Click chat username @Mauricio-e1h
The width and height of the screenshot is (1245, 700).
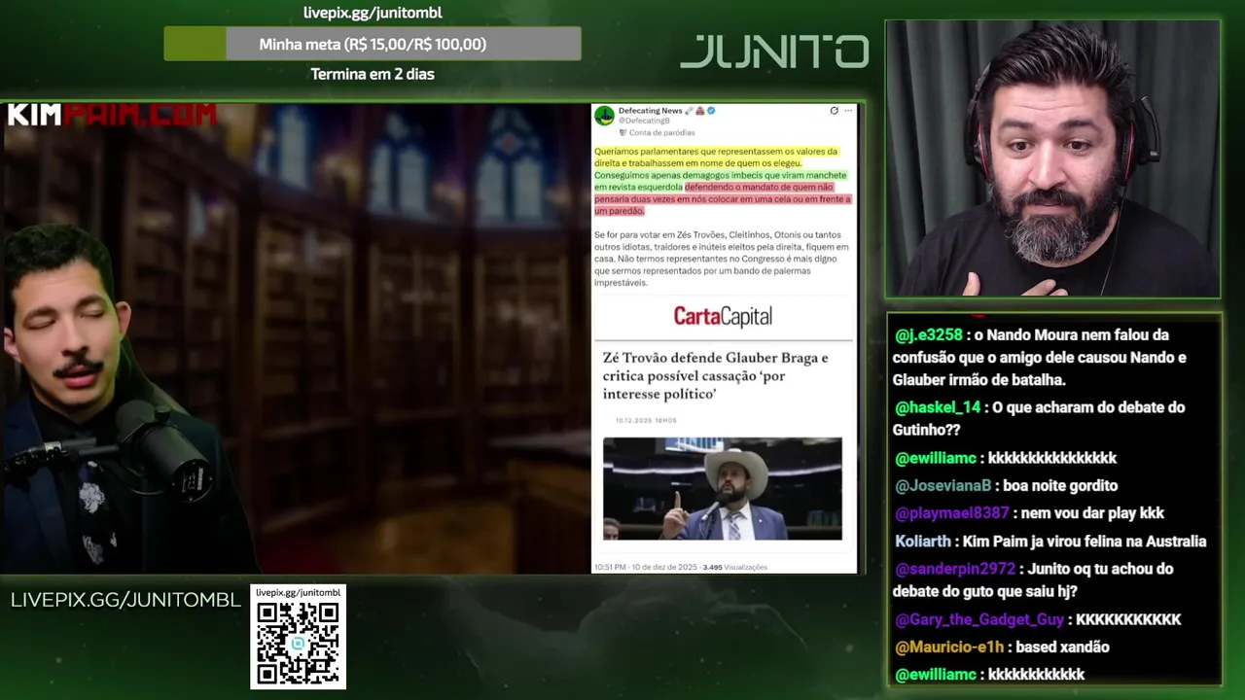[x=948, y=647]
